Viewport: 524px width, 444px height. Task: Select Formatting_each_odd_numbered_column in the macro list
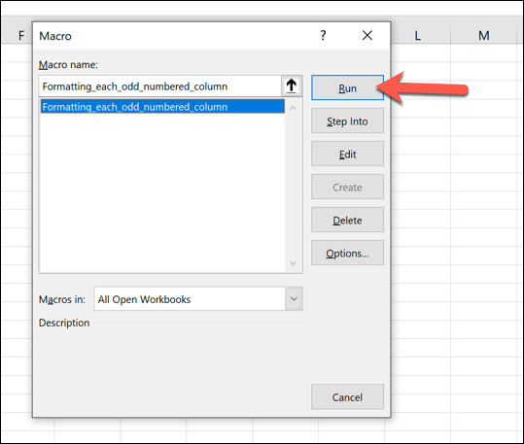point(162,107)
